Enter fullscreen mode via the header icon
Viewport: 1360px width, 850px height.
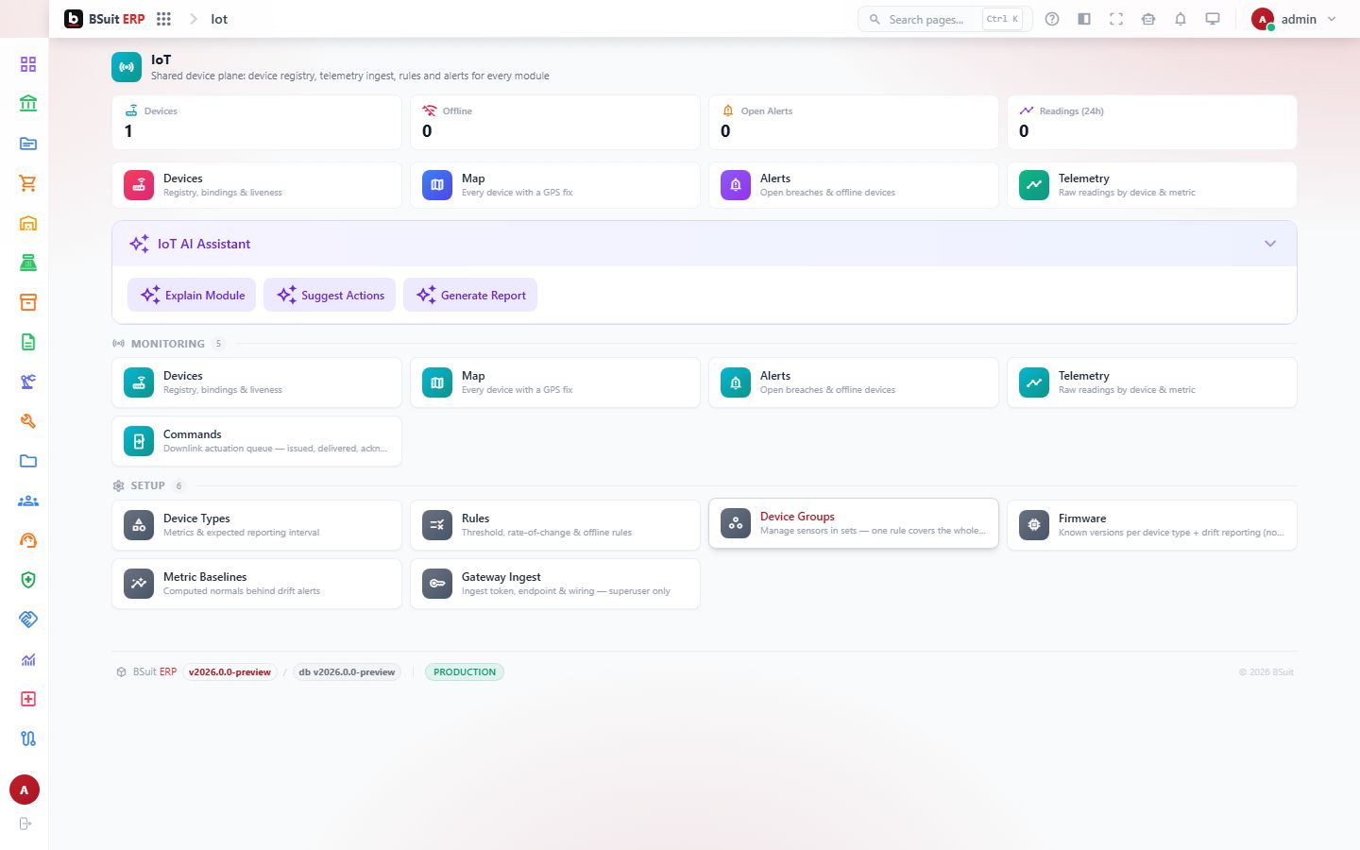click(x=1116, y=19)
